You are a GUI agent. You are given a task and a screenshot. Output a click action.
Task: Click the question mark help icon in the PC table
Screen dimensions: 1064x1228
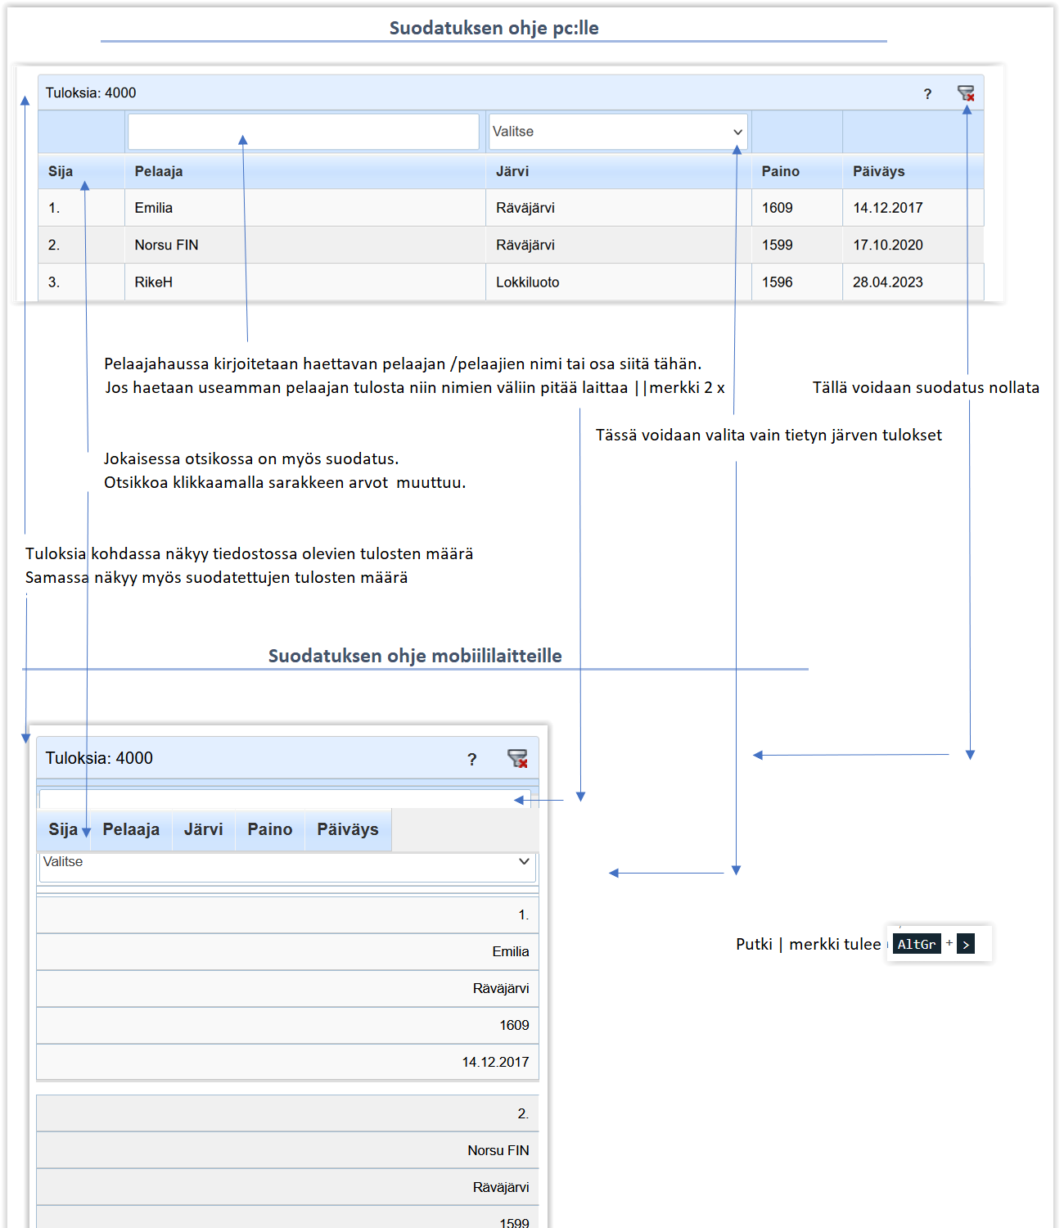click(x=927, y=94)
